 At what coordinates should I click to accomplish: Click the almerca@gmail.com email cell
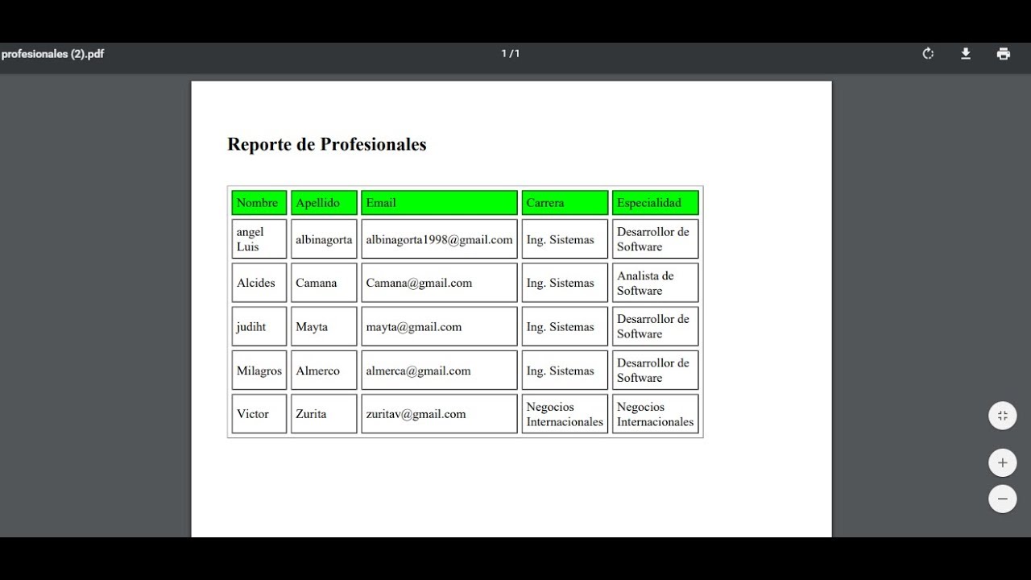(439, 371)
